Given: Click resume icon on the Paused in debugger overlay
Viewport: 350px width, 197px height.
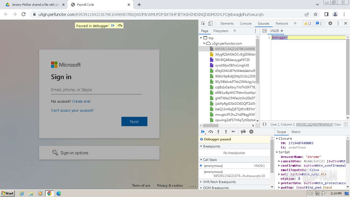Looking at the screenshot, I should 113,25.
